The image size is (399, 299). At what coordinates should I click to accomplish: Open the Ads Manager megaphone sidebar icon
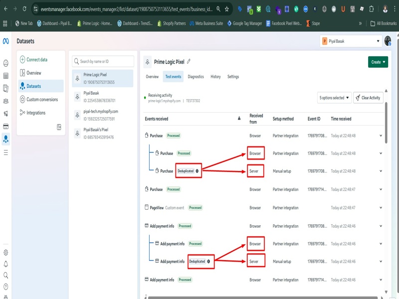[x=5, y=114]
